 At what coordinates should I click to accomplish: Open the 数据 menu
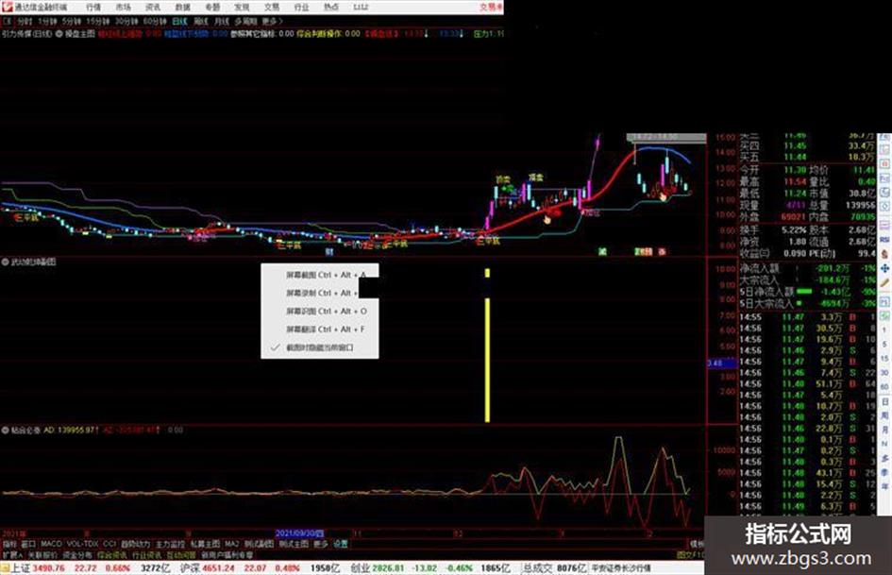tap(182, 7)
